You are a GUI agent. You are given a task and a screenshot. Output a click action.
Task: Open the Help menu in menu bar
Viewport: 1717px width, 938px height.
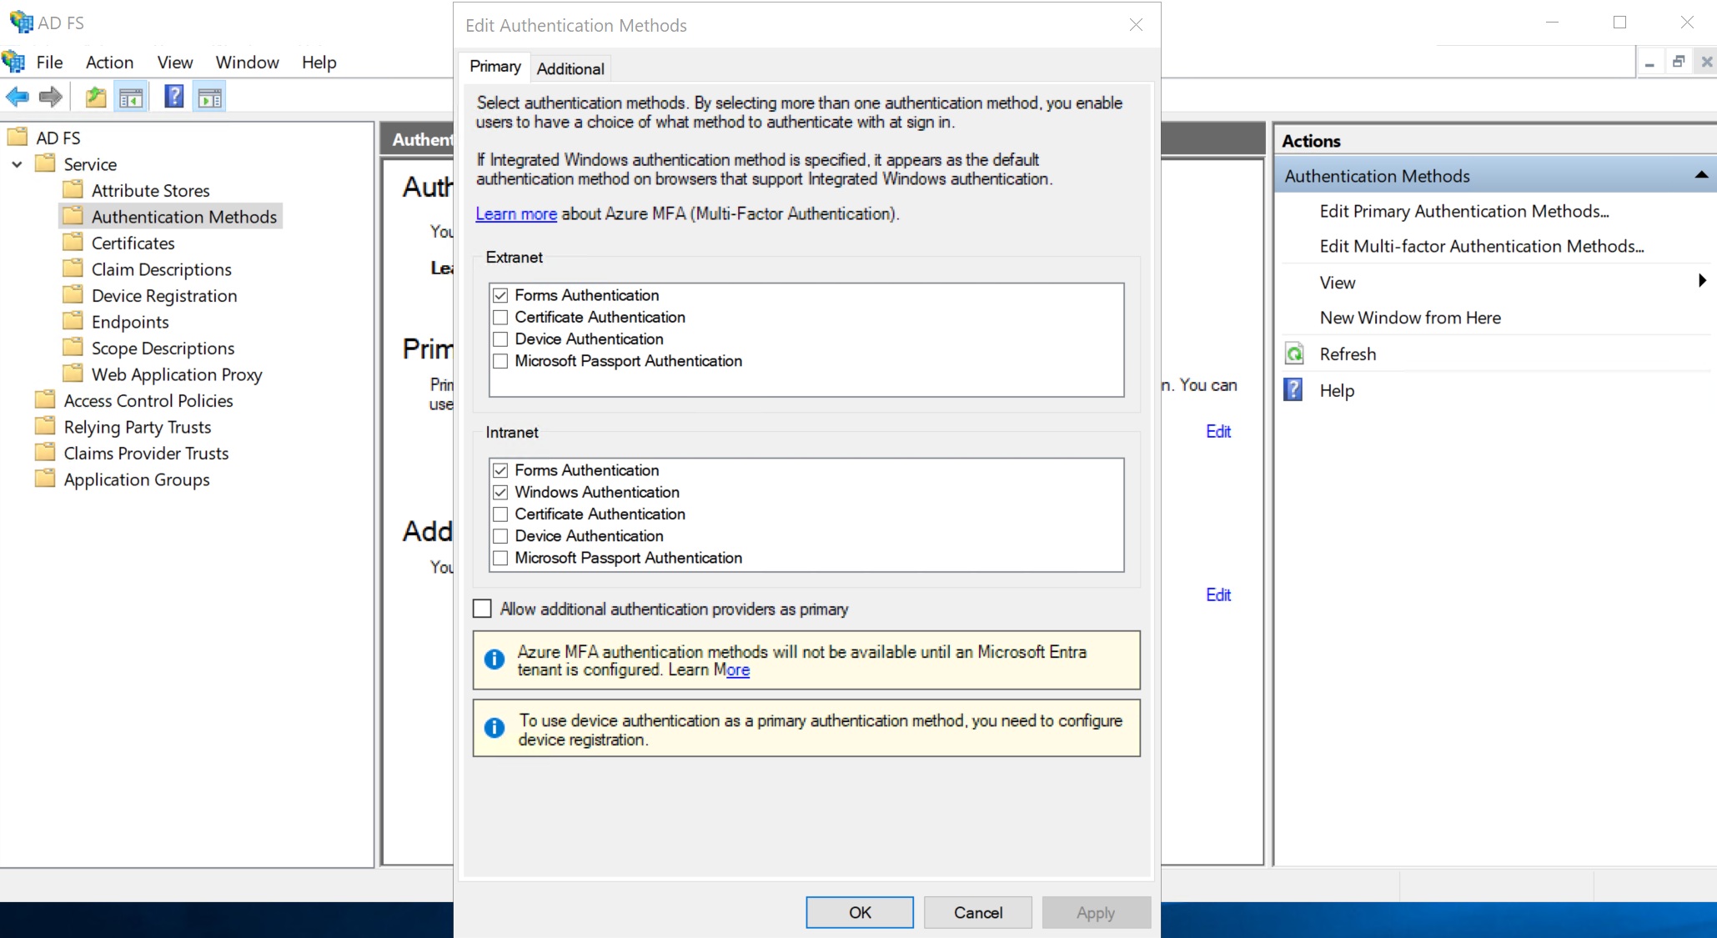319,62
